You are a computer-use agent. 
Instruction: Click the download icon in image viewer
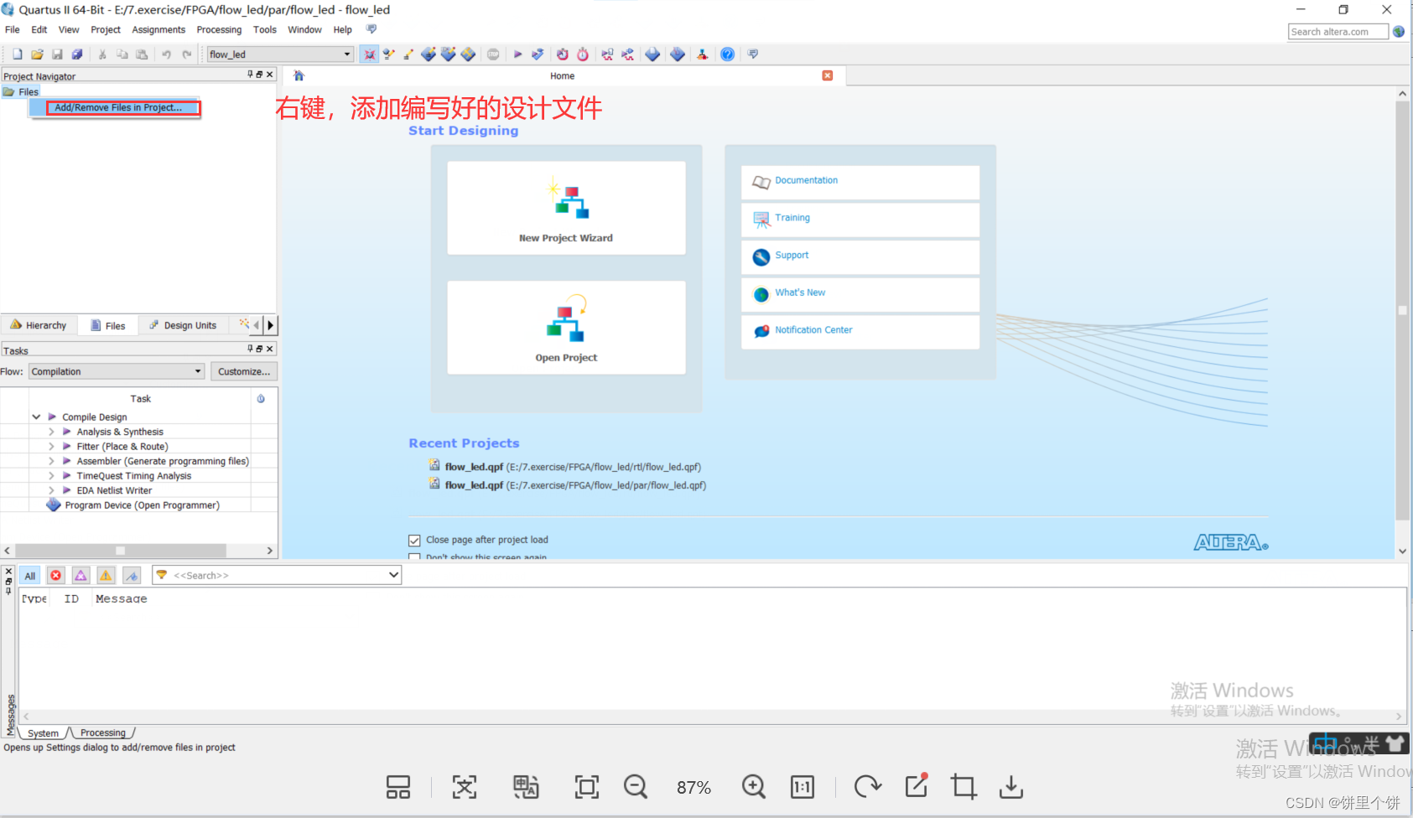[x=1011, y=787]
